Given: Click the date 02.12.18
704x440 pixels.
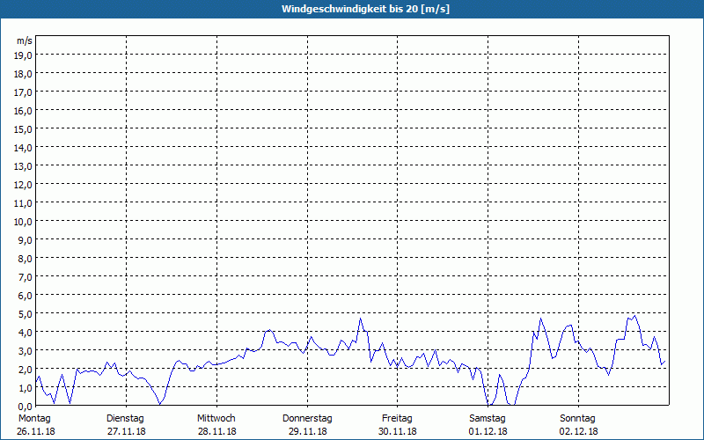Looking at the screenshot, I should coord(579,431).
